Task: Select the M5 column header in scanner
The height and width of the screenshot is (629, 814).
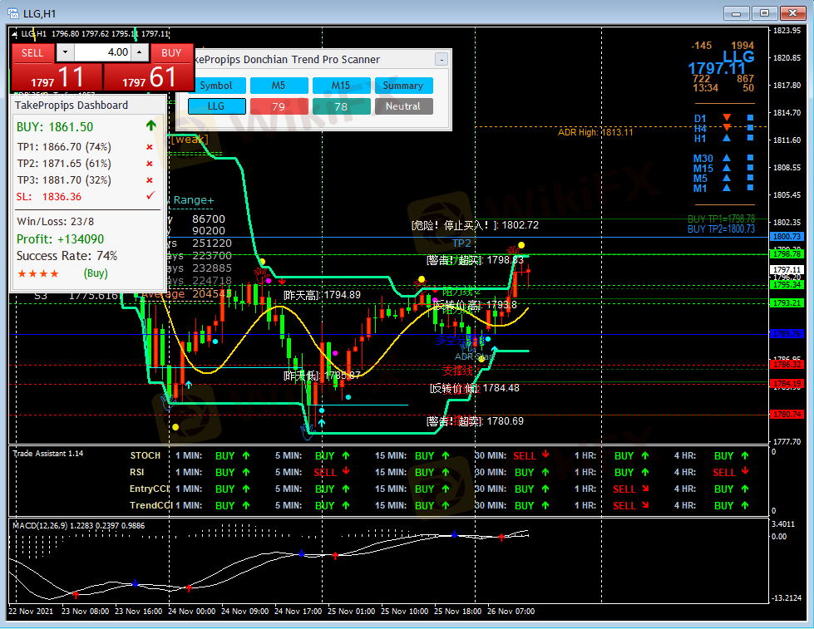Action: click(279, 86)
